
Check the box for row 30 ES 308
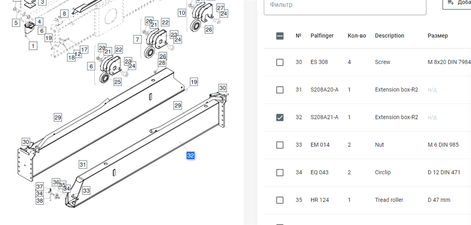click(x=280, y=62)
